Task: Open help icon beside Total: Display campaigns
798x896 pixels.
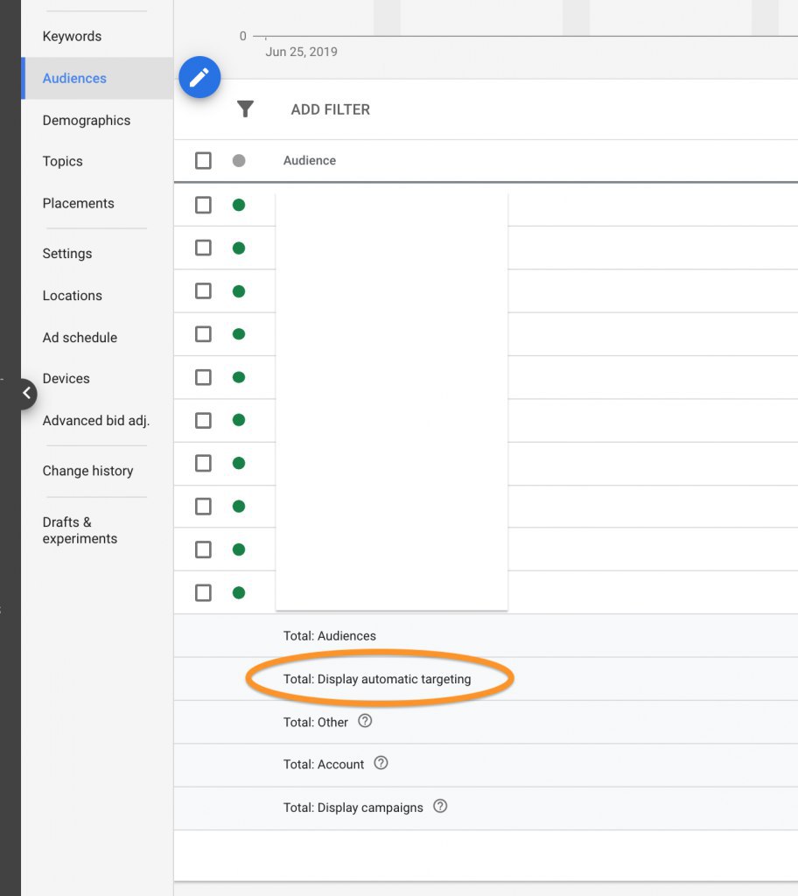Action: [x=440, y=806]
